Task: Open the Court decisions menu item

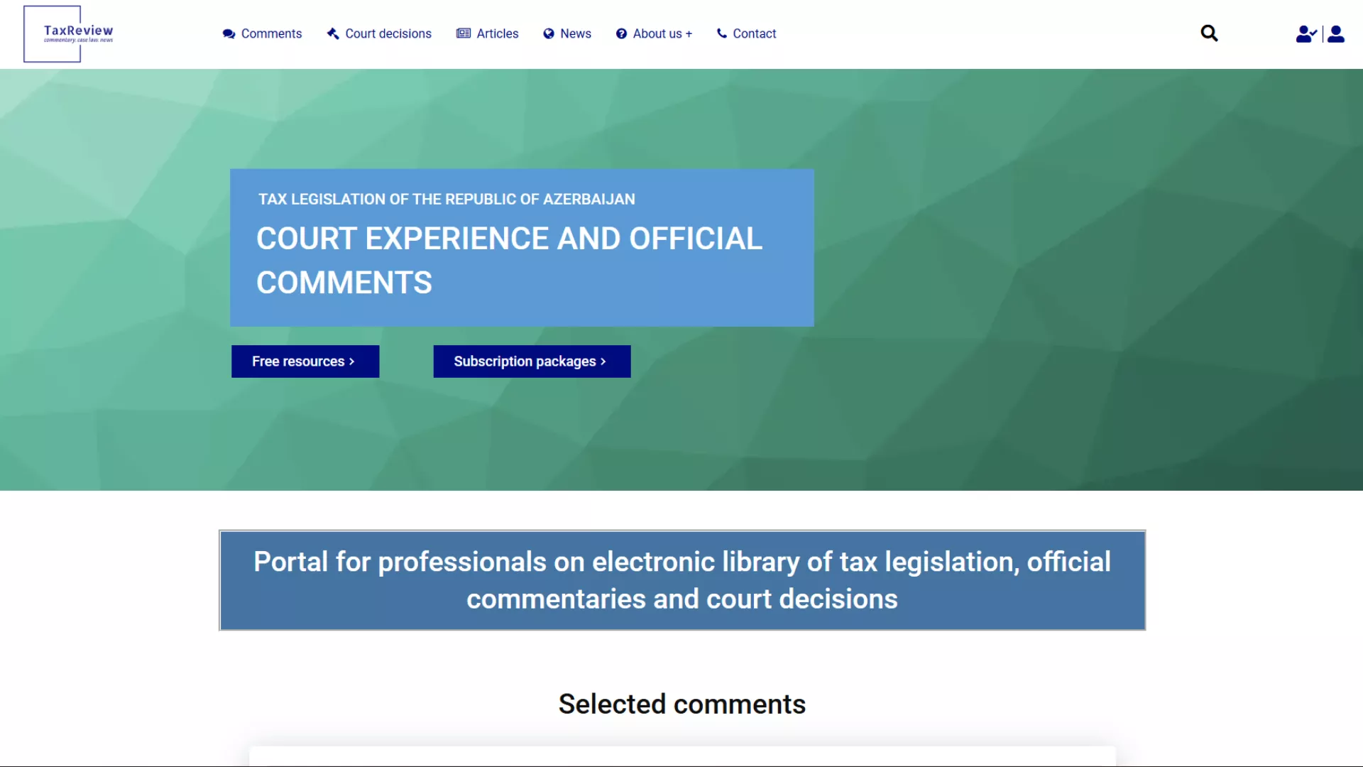Action: point(388,34)
